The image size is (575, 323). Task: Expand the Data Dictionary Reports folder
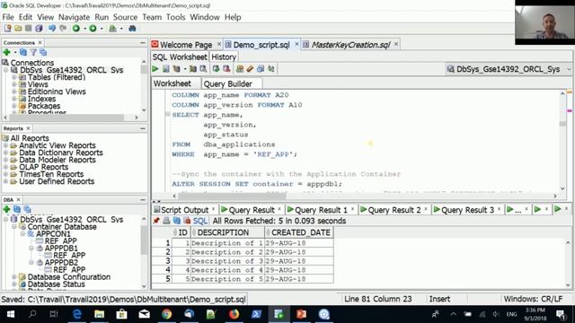click(5, 153)
